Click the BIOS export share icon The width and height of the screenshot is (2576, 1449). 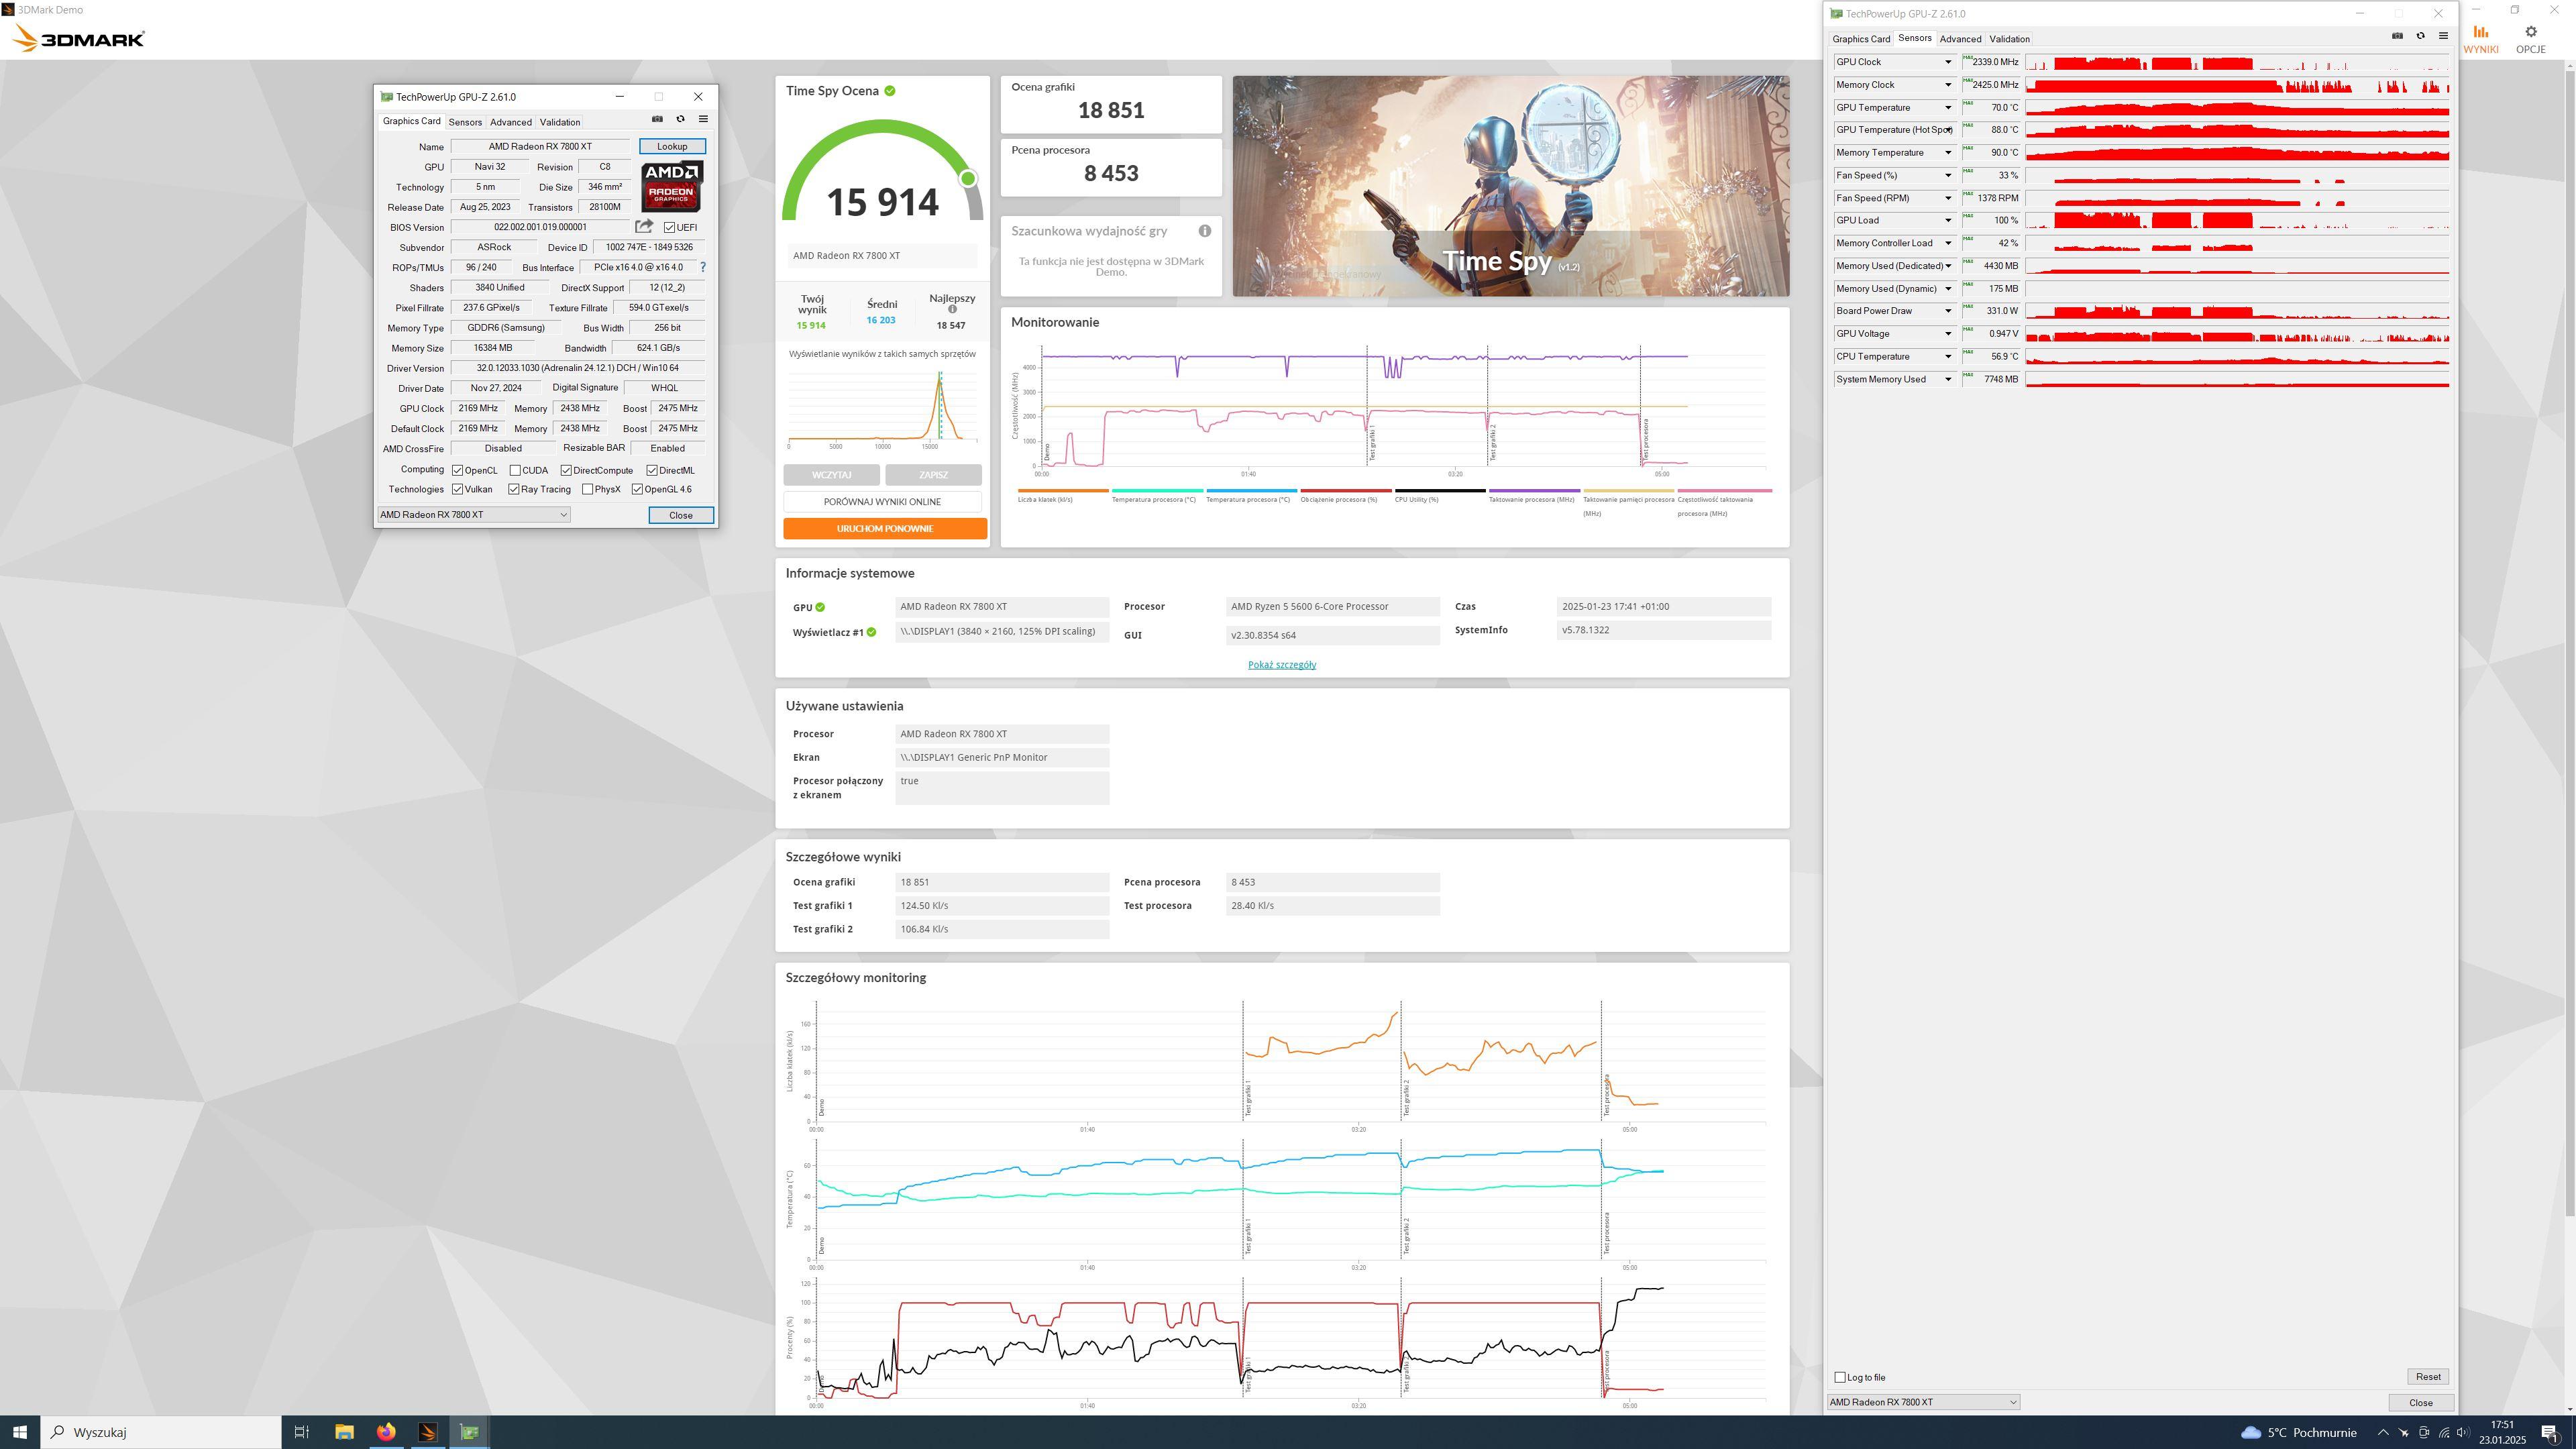pyautogui.click(x=644, y=227)
